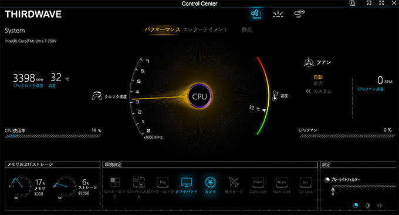This screenshot has width=399, height=215.
Task: Click the 3398 MHz CPU clock reading
Action: point(28,78)
